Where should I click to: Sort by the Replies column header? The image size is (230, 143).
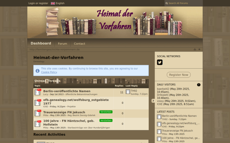click(119, 86)
